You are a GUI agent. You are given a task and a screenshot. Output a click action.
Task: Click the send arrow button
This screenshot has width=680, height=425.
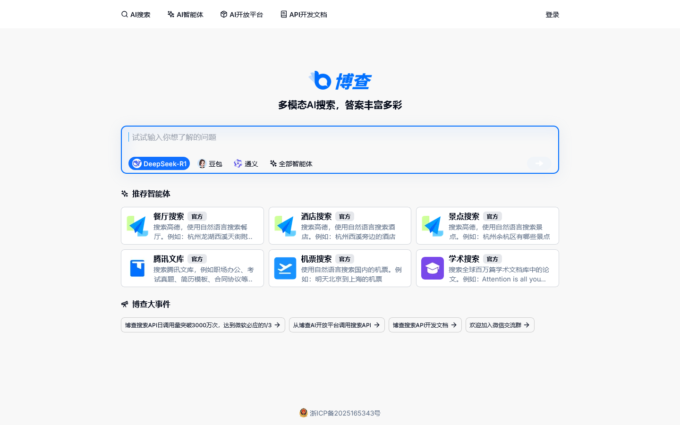pos(539,163)
